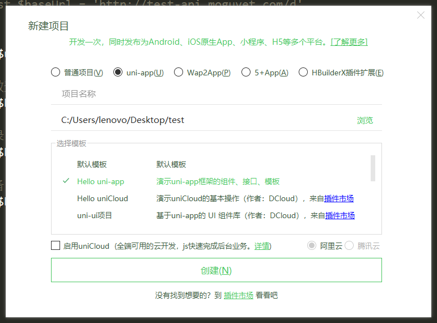Open 插件市场 link in Hello uniCloud row
The width and height of the screenshot is (437, 323).
coord(339,199)
